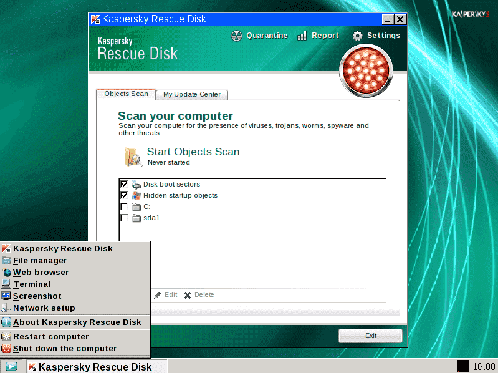Click the black tray indicator box
Viewport: 498px width, 373px height.
[x=462, y=366]
